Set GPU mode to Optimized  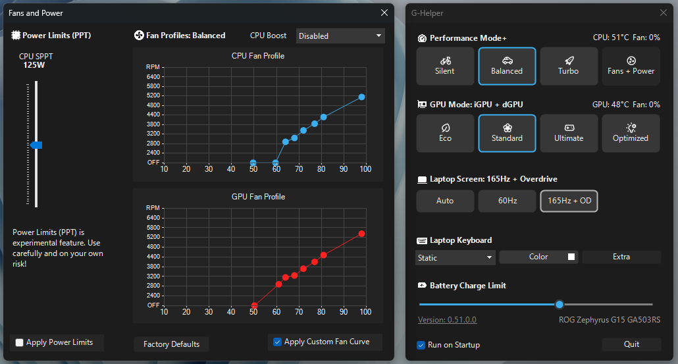631,133
